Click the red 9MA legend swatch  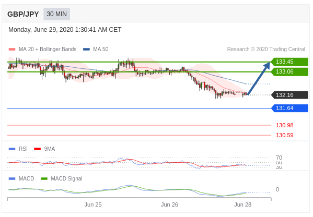37,149
